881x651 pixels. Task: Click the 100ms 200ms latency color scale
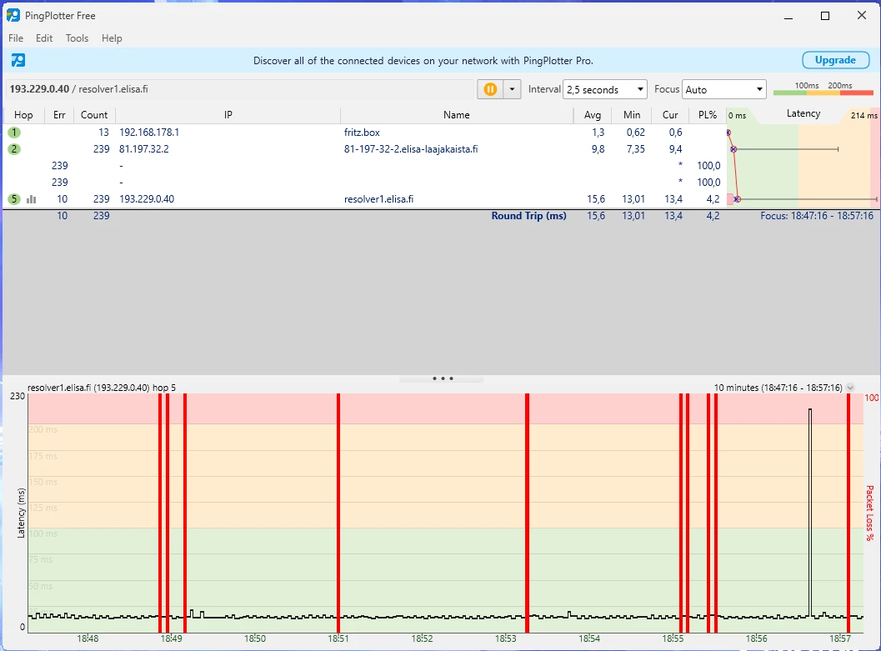(x=823, y=88)
